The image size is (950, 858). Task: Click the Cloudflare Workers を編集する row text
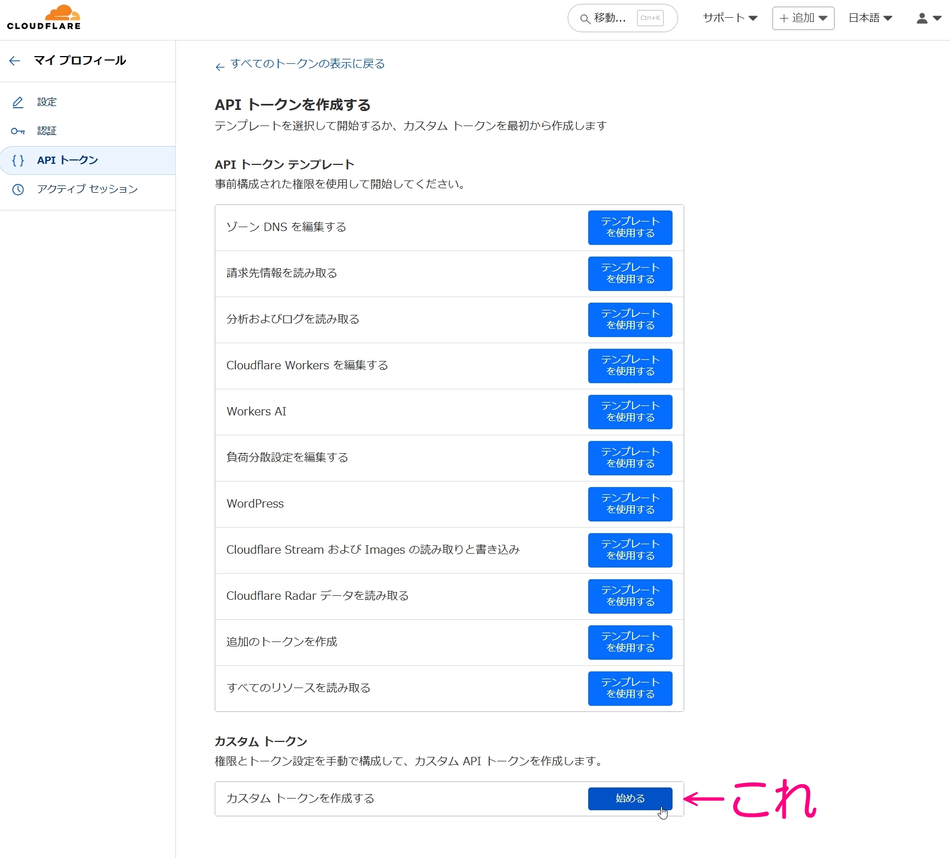coord(307,365)
